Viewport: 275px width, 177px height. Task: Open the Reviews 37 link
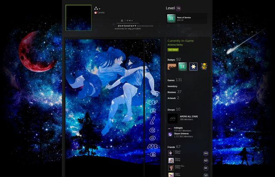tap(174, 92)
